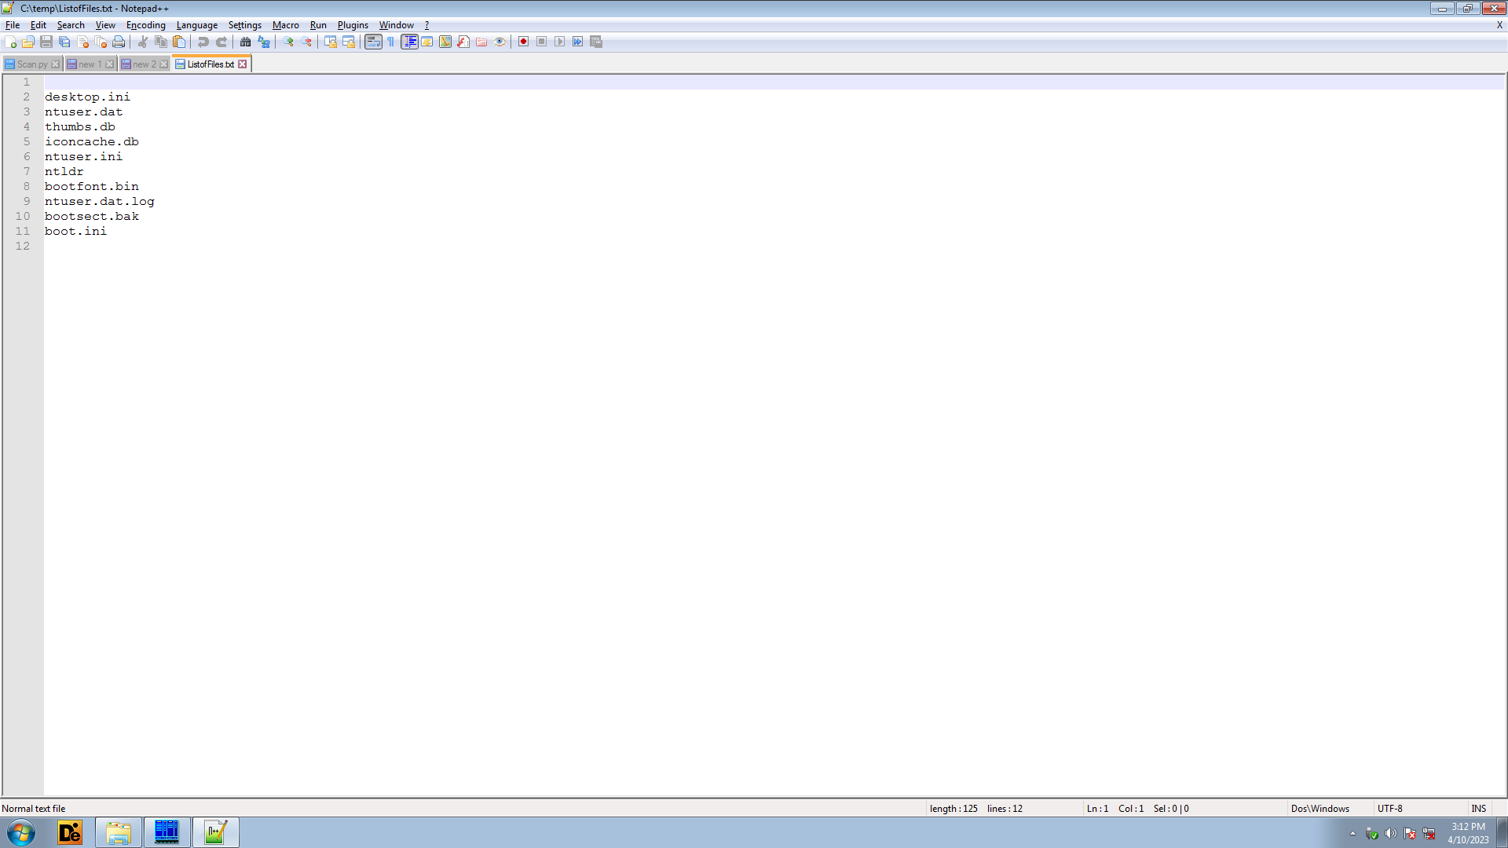The image size is (1508, 848).
Task: Click the Zoom In toolbar icon
Action: tap(288, 42)
